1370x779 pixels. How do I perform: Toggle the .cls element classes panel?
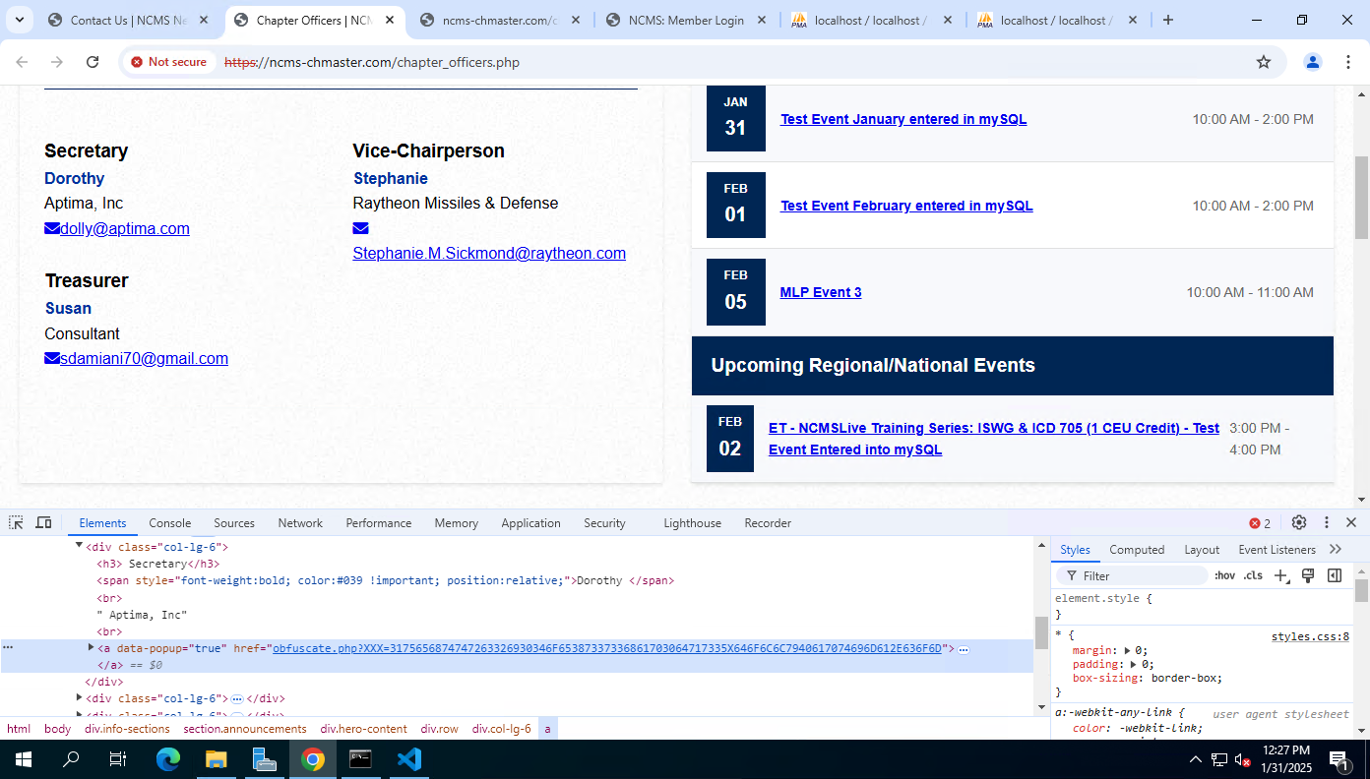click(x=1252, y=575)
